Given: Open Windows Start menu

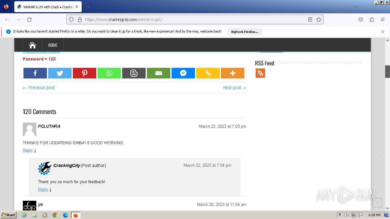Looking at the screenshot, I should point(8,215).
